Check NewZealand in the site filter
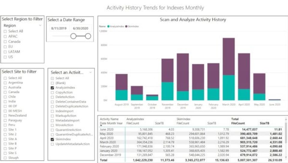Image resolution: width=288 pixels, height=163 pixels. point(5,116)
